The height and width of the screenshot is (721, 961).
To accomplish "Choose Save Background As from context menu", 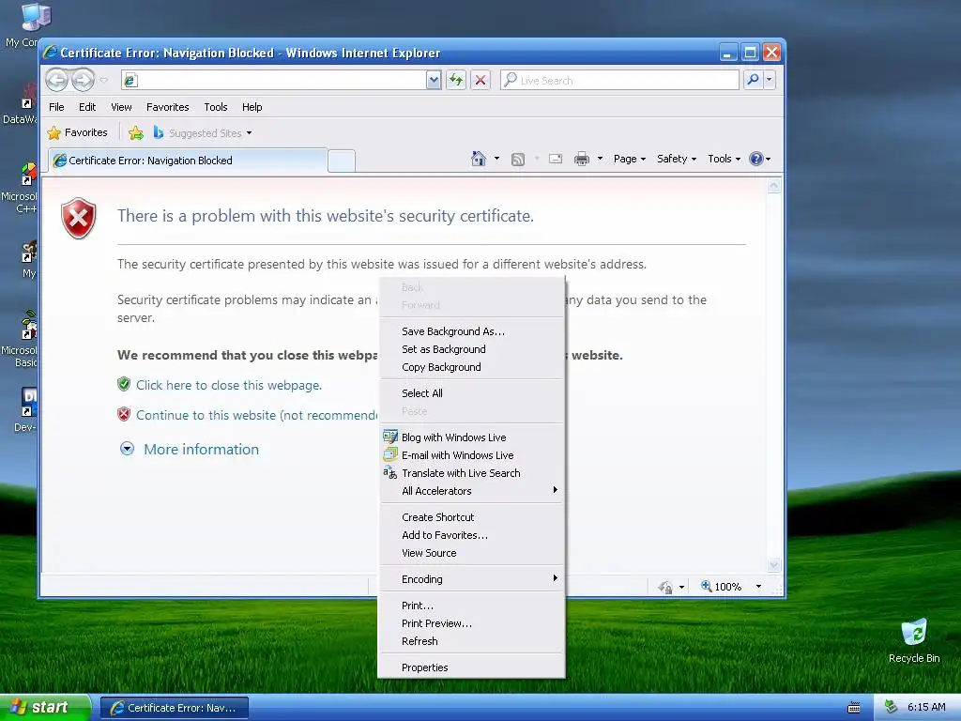I will [471, 331].
